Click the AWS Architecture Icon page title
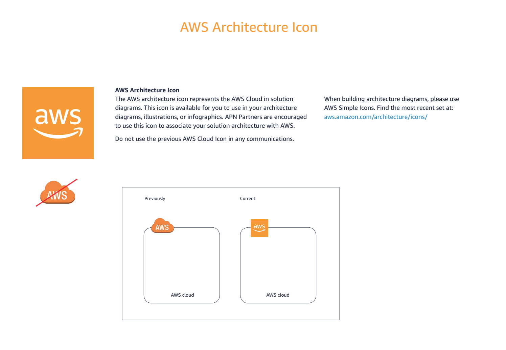 [x=249, y=27]
